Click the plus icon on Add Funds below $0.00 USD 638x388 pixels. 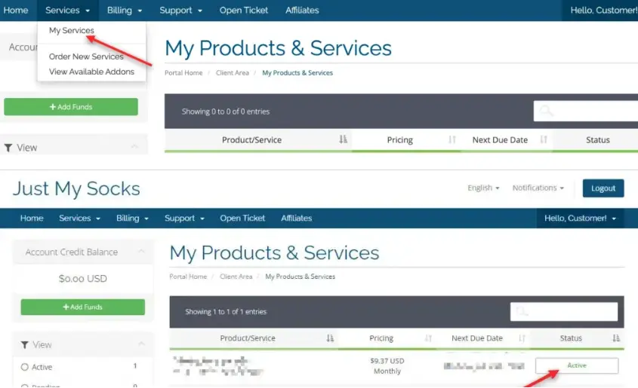[x=66, y=307]
